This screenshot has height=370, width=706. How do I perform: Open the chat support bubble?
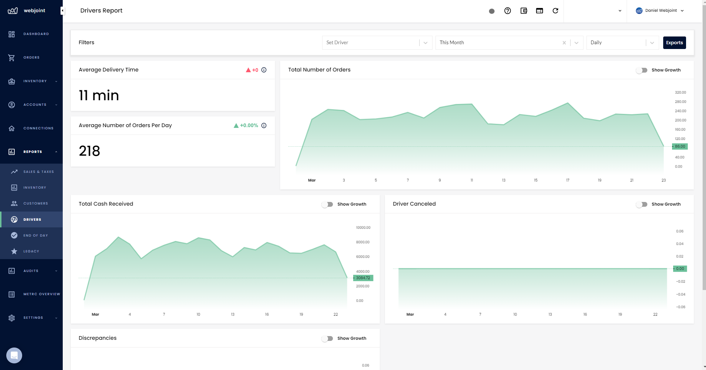click(14, 355)
